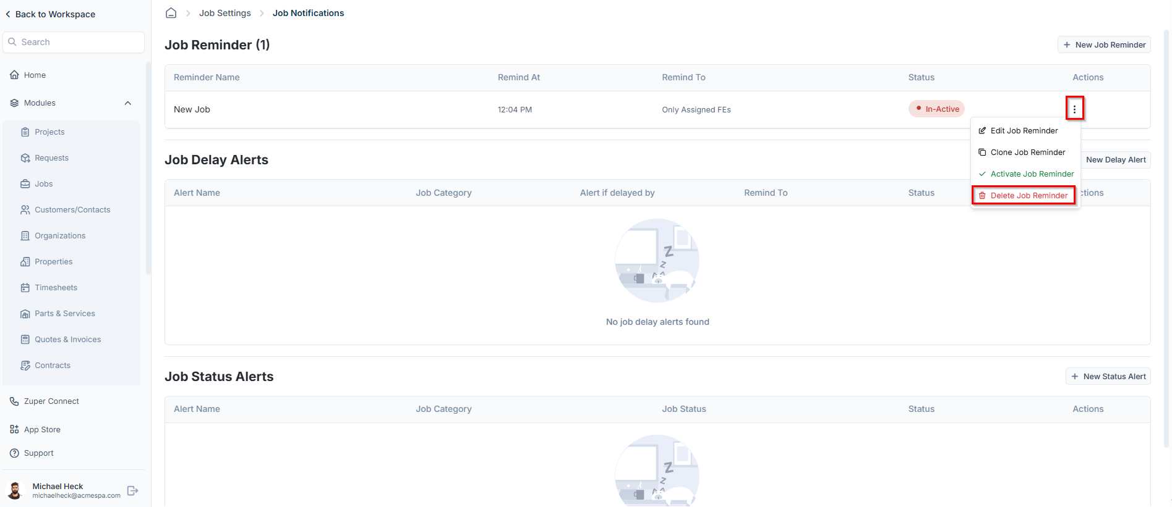The width and height of the screenshot is (1172, 507).
Task: Click Michael Heck profile avatar
Action: click(x=15, y=490)
